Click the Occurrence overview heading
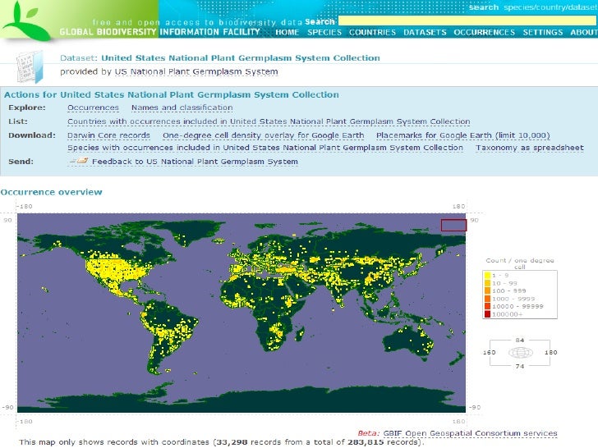The height and width of the screenshot is (448, 598). (52, 192)
